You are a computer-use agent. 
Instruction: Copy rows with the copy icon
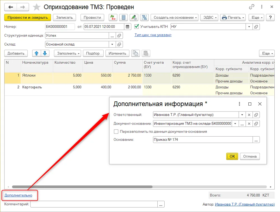[136, 53]
